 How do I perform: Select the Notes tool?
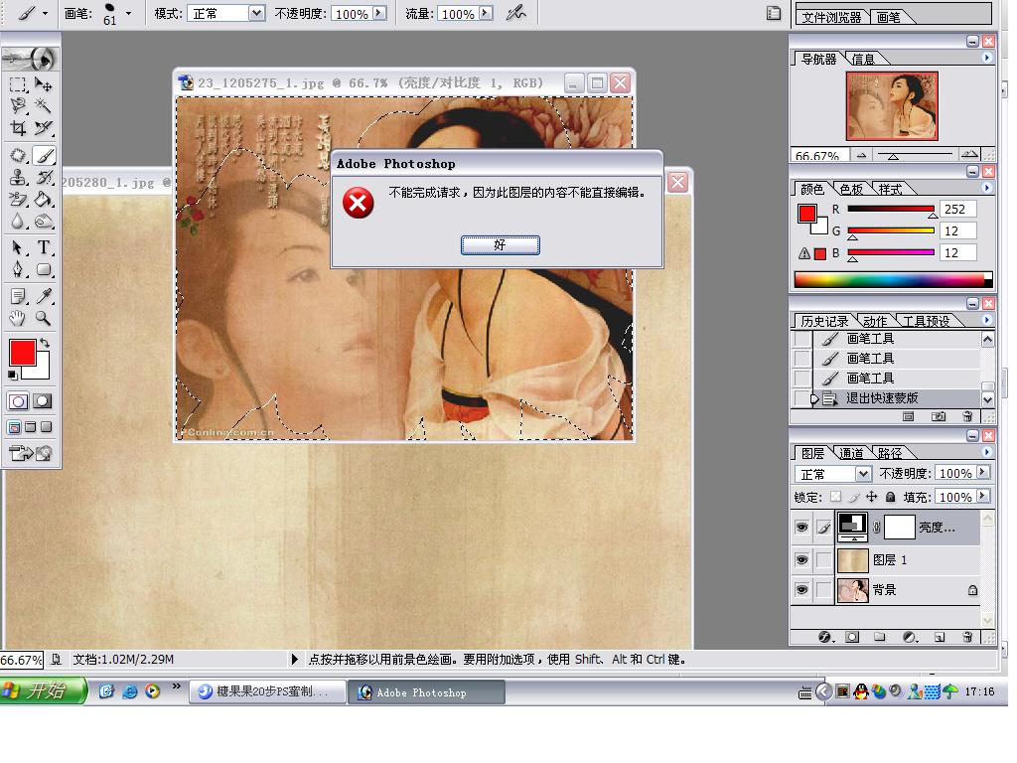[x=18, y=296]
